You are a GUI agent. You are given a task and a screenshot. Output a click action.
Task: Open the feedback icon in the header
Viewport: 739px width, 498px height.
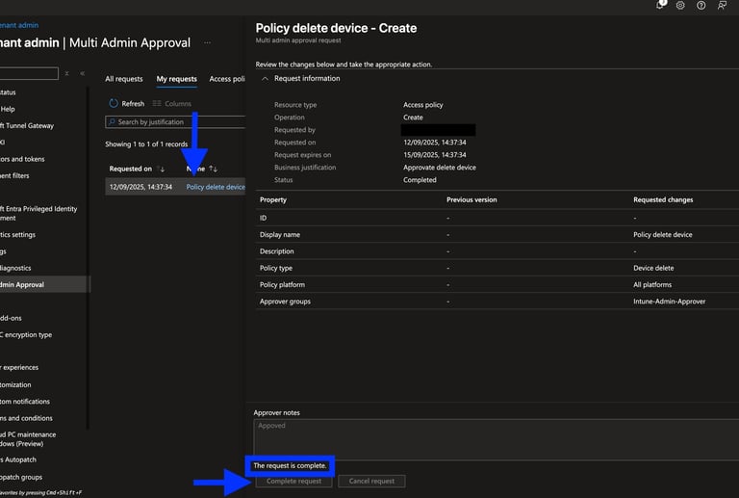[x=722, y=6]
